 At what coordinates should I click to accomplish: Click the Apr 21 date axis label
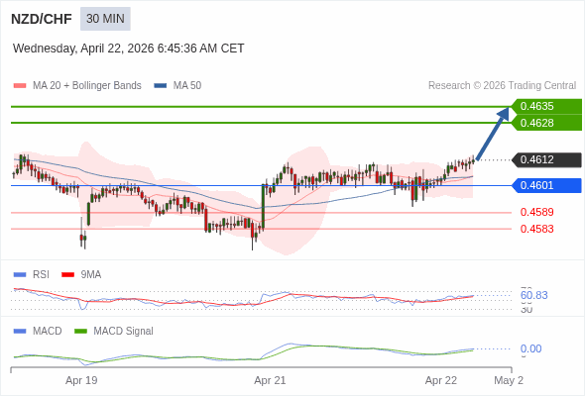270,381
